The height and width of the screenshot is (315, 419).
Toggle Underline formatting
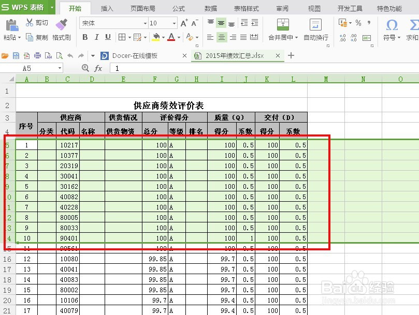point(108,37)
